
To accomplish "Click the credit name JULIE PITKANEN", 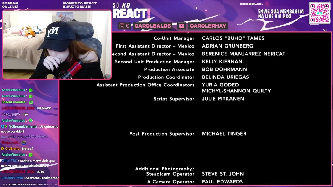I will [x=223, y=99].
